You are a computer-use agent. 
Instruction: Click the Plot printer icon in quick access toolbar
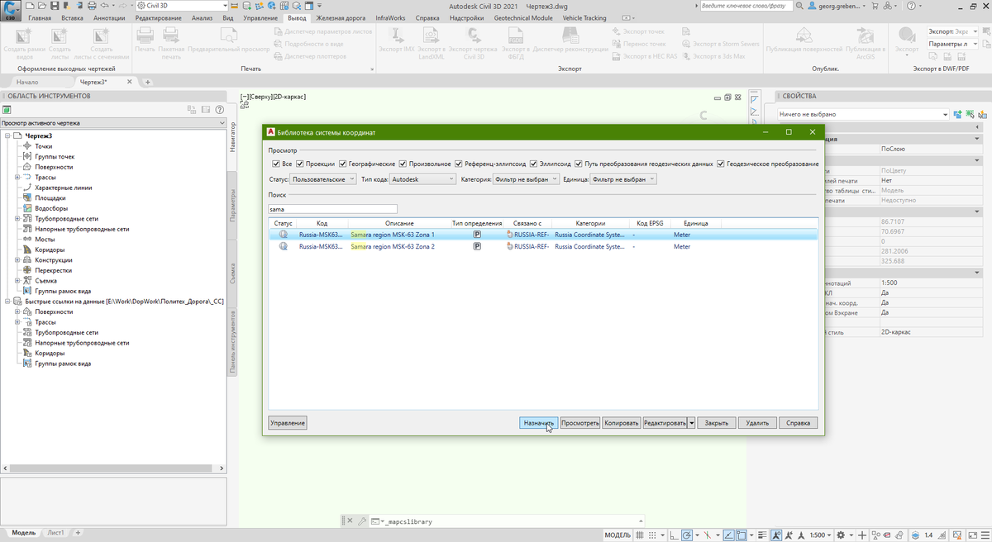[x=92, y=6]
